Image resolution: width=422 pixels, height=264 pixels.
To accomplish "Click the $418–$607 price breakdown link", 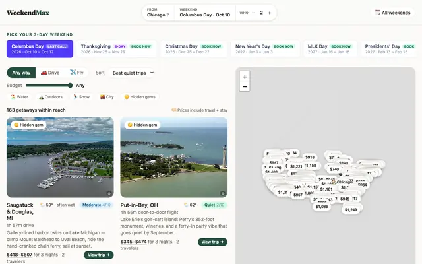I will (x=19, y=255).
